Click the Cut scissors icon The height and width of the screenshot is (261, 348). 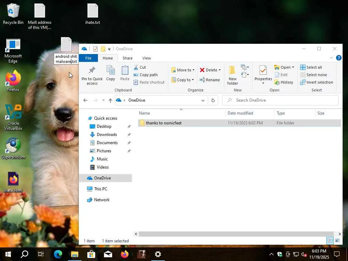136,67
